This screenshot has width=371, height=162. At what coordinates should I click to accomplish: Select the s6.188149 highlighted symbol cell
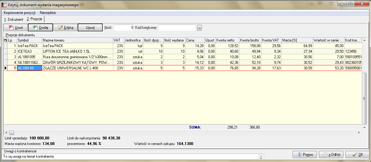[30, 68]
